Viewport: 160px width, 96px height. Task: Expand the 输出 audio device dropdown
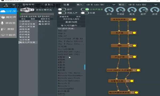156,5
